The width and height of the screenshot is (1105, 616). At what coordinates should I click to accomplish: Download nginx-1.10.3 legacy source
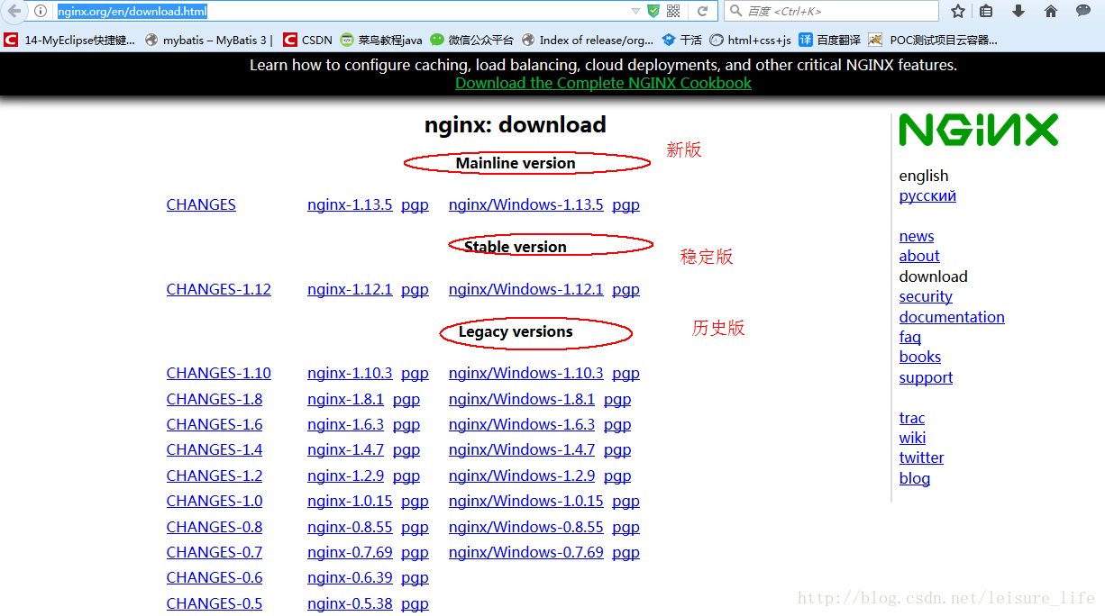click(350, 373)
